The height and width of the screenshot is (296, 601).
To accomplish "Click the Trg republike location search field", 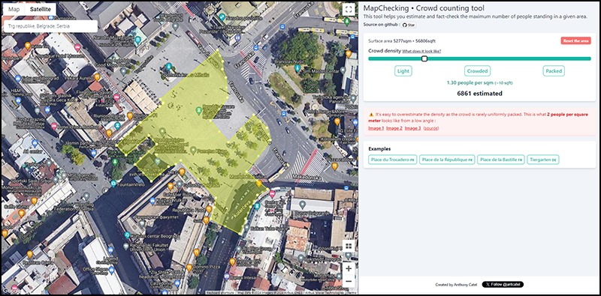I will pyautogui.click(x=50, y=26).
